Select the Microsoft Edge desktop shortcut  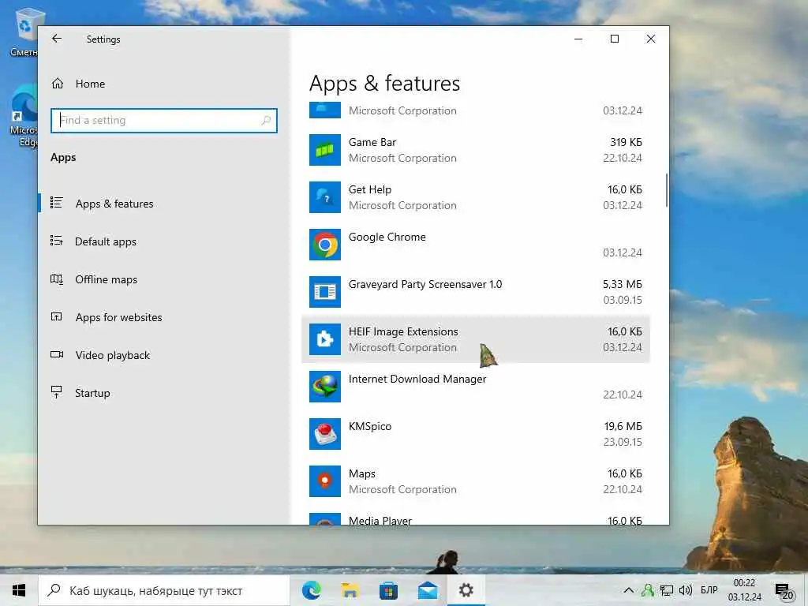coord(24,116)
